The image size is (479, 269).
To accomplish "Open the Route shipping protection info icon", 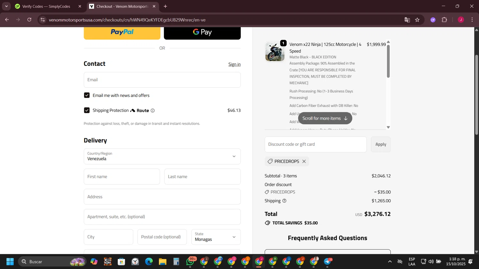I will click(x=153, y=111).
